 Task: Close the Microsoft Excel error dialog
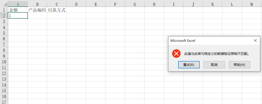(255, 40)
